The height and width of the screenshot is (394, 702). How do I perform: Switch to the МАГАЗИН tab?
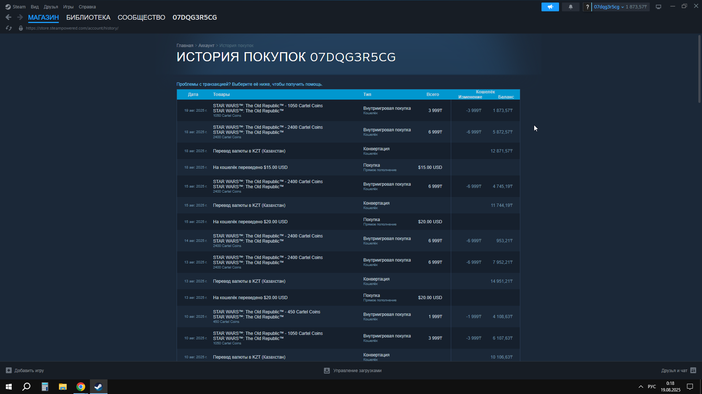click(x=44, y=18)
